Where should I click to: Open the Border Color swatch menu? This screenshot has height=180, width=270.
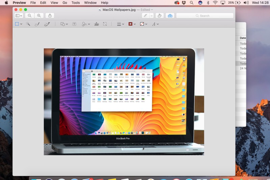[x=132, y=24]
